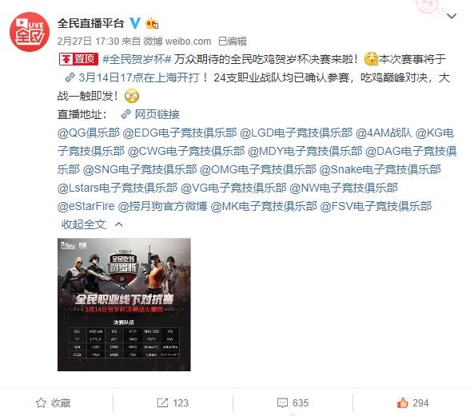Screen dimensions: 470x416
Task: Click the repost share icon with 123
Action: coord(162,402)
